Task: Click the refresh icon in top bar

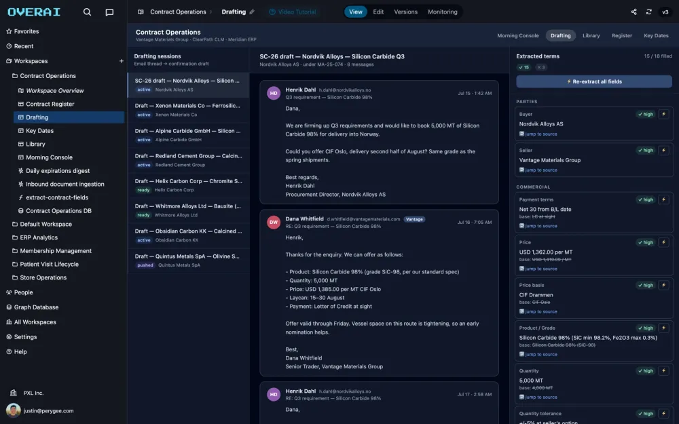Action: pyautogui.click(x=648, y=12)
